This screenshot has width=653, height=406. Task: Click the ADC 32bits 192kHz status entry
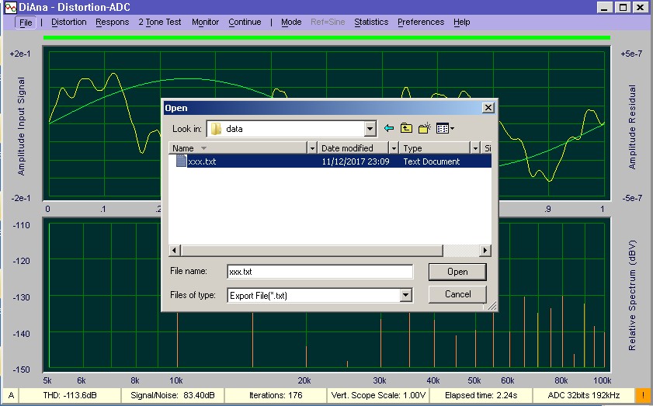(x=583, y=395)
